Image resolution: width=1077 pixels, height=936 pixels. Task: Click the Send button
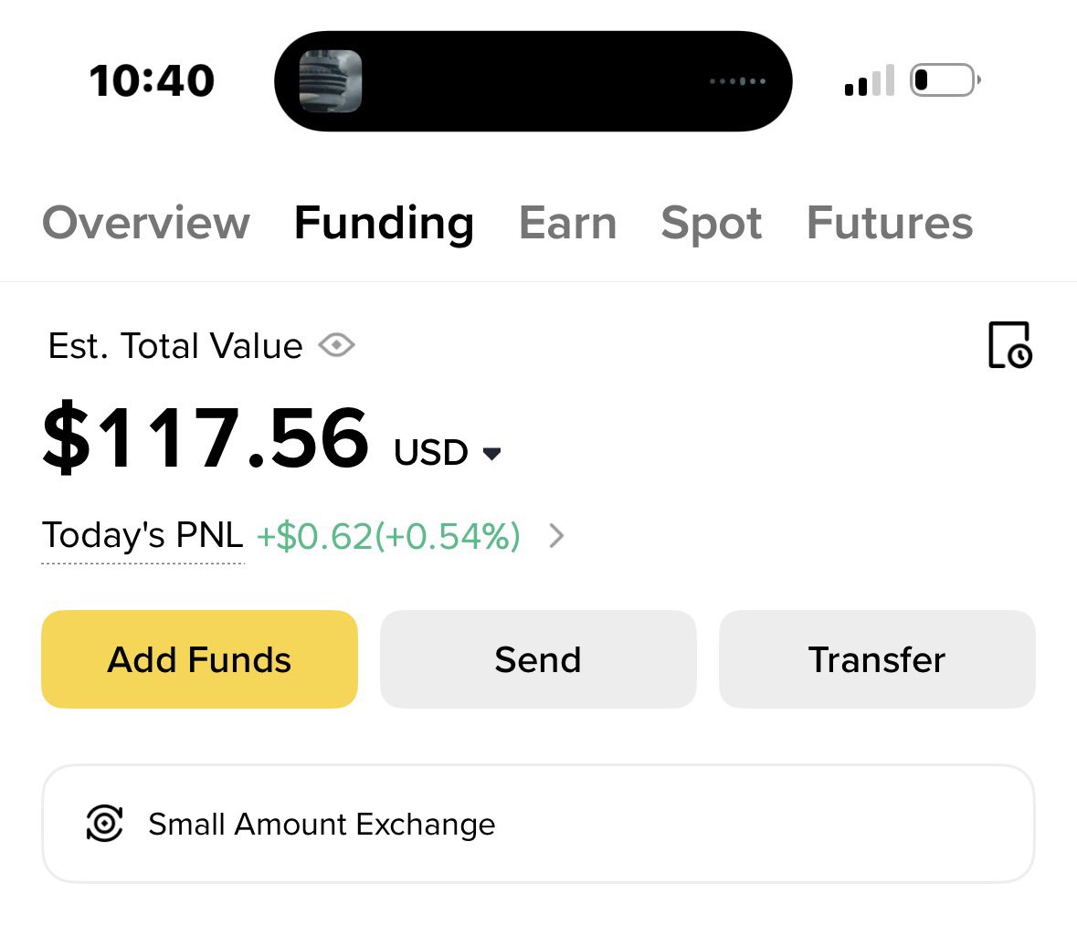click(538, 659)
